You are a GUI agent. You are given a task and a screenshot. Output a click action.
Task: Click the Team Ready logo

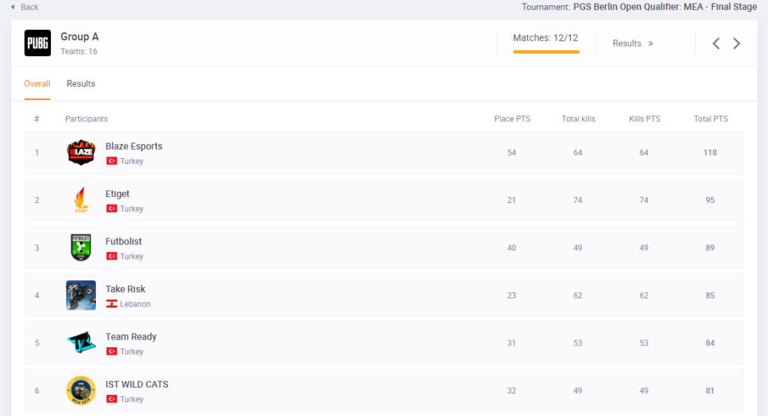click(81, 343)
